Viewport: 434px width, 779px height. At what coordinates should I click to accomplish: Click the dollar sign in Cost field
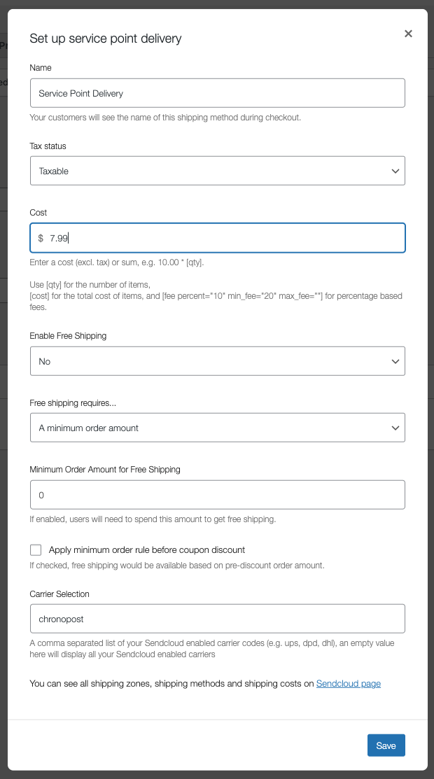(x=41, y=239)
